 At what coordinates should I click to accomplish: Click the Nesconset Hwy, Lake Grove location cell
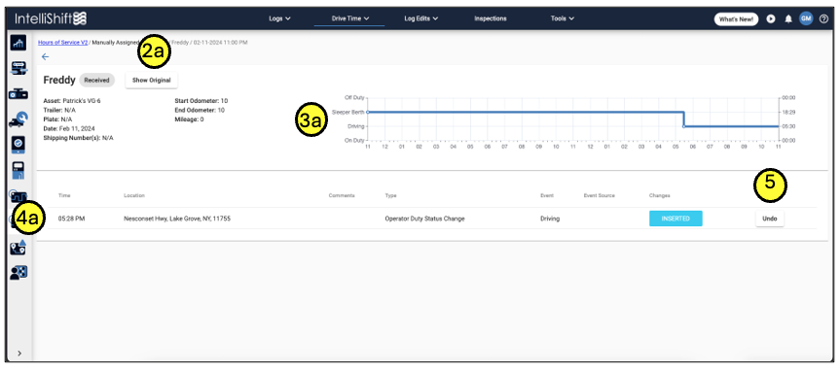click(x=177, y=219)
